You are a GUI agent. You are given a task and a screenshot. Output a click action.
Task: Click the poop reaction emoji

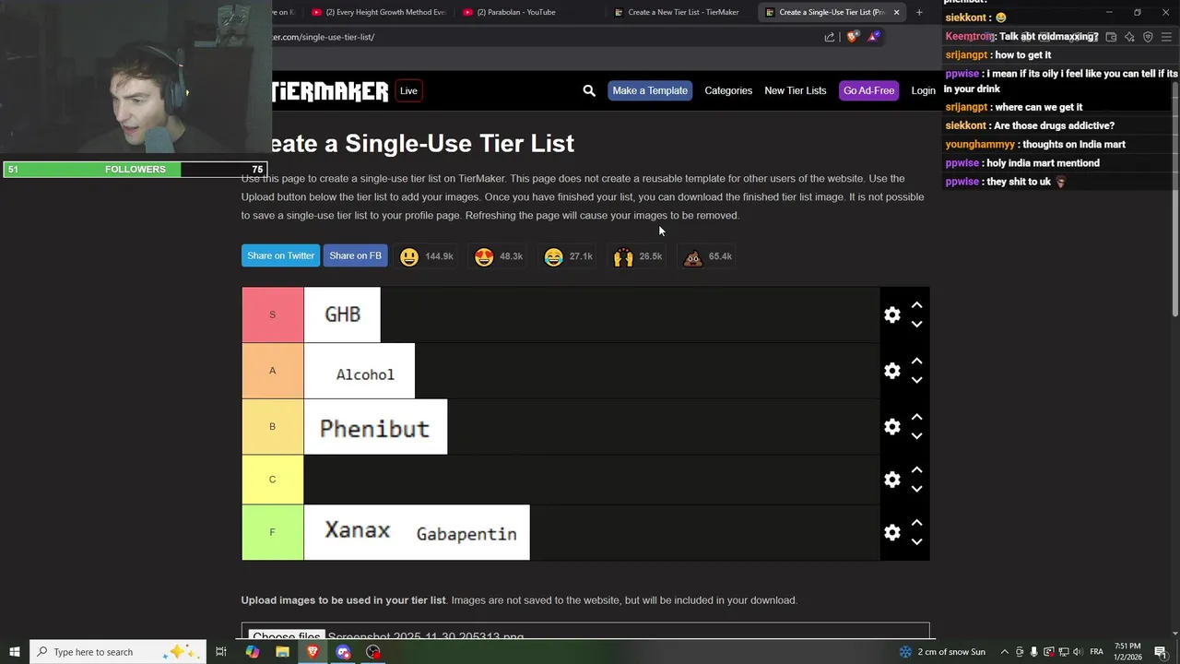692,257
